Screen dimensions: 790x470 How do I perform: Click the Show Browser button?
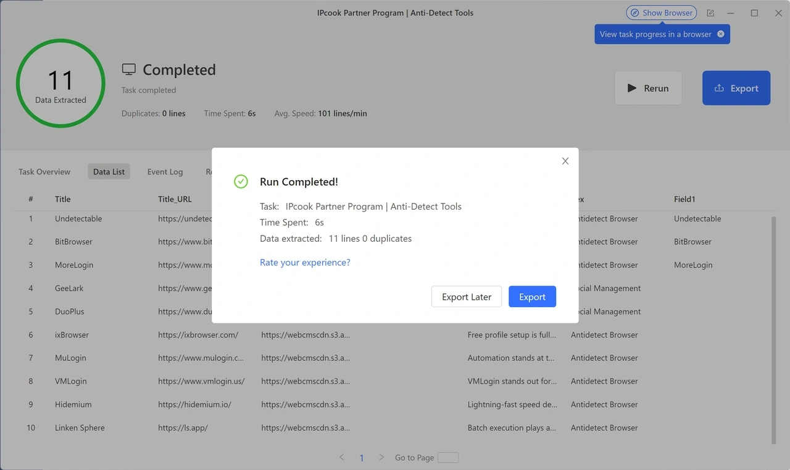pos(661,12)
